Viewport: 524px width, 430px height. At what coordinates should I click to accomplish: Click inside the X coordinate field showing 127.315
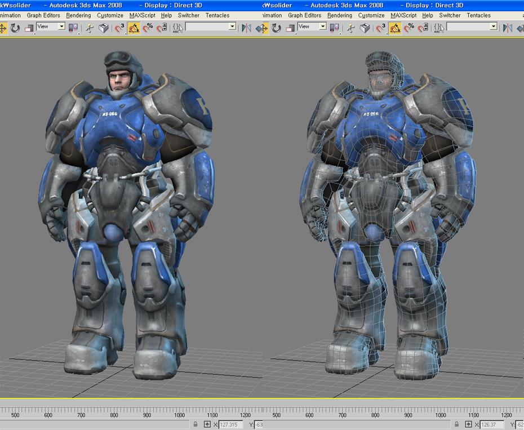coord(228,424)
